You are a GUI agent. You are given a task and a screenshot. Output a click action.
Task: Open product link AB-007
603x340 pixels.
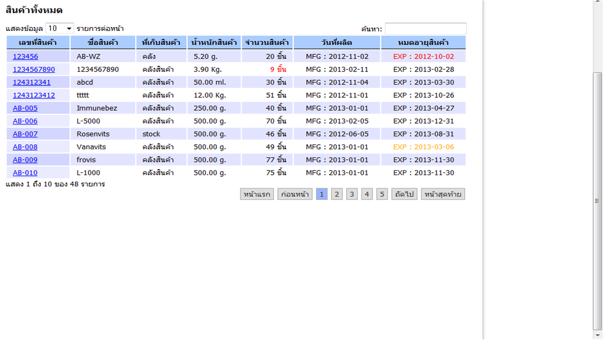pos(25,134)
